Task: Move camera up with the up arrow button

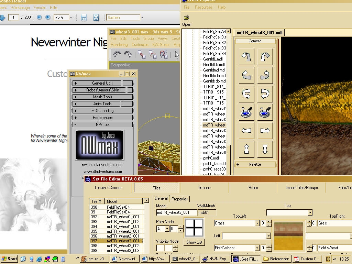Action: click(247, 149)
